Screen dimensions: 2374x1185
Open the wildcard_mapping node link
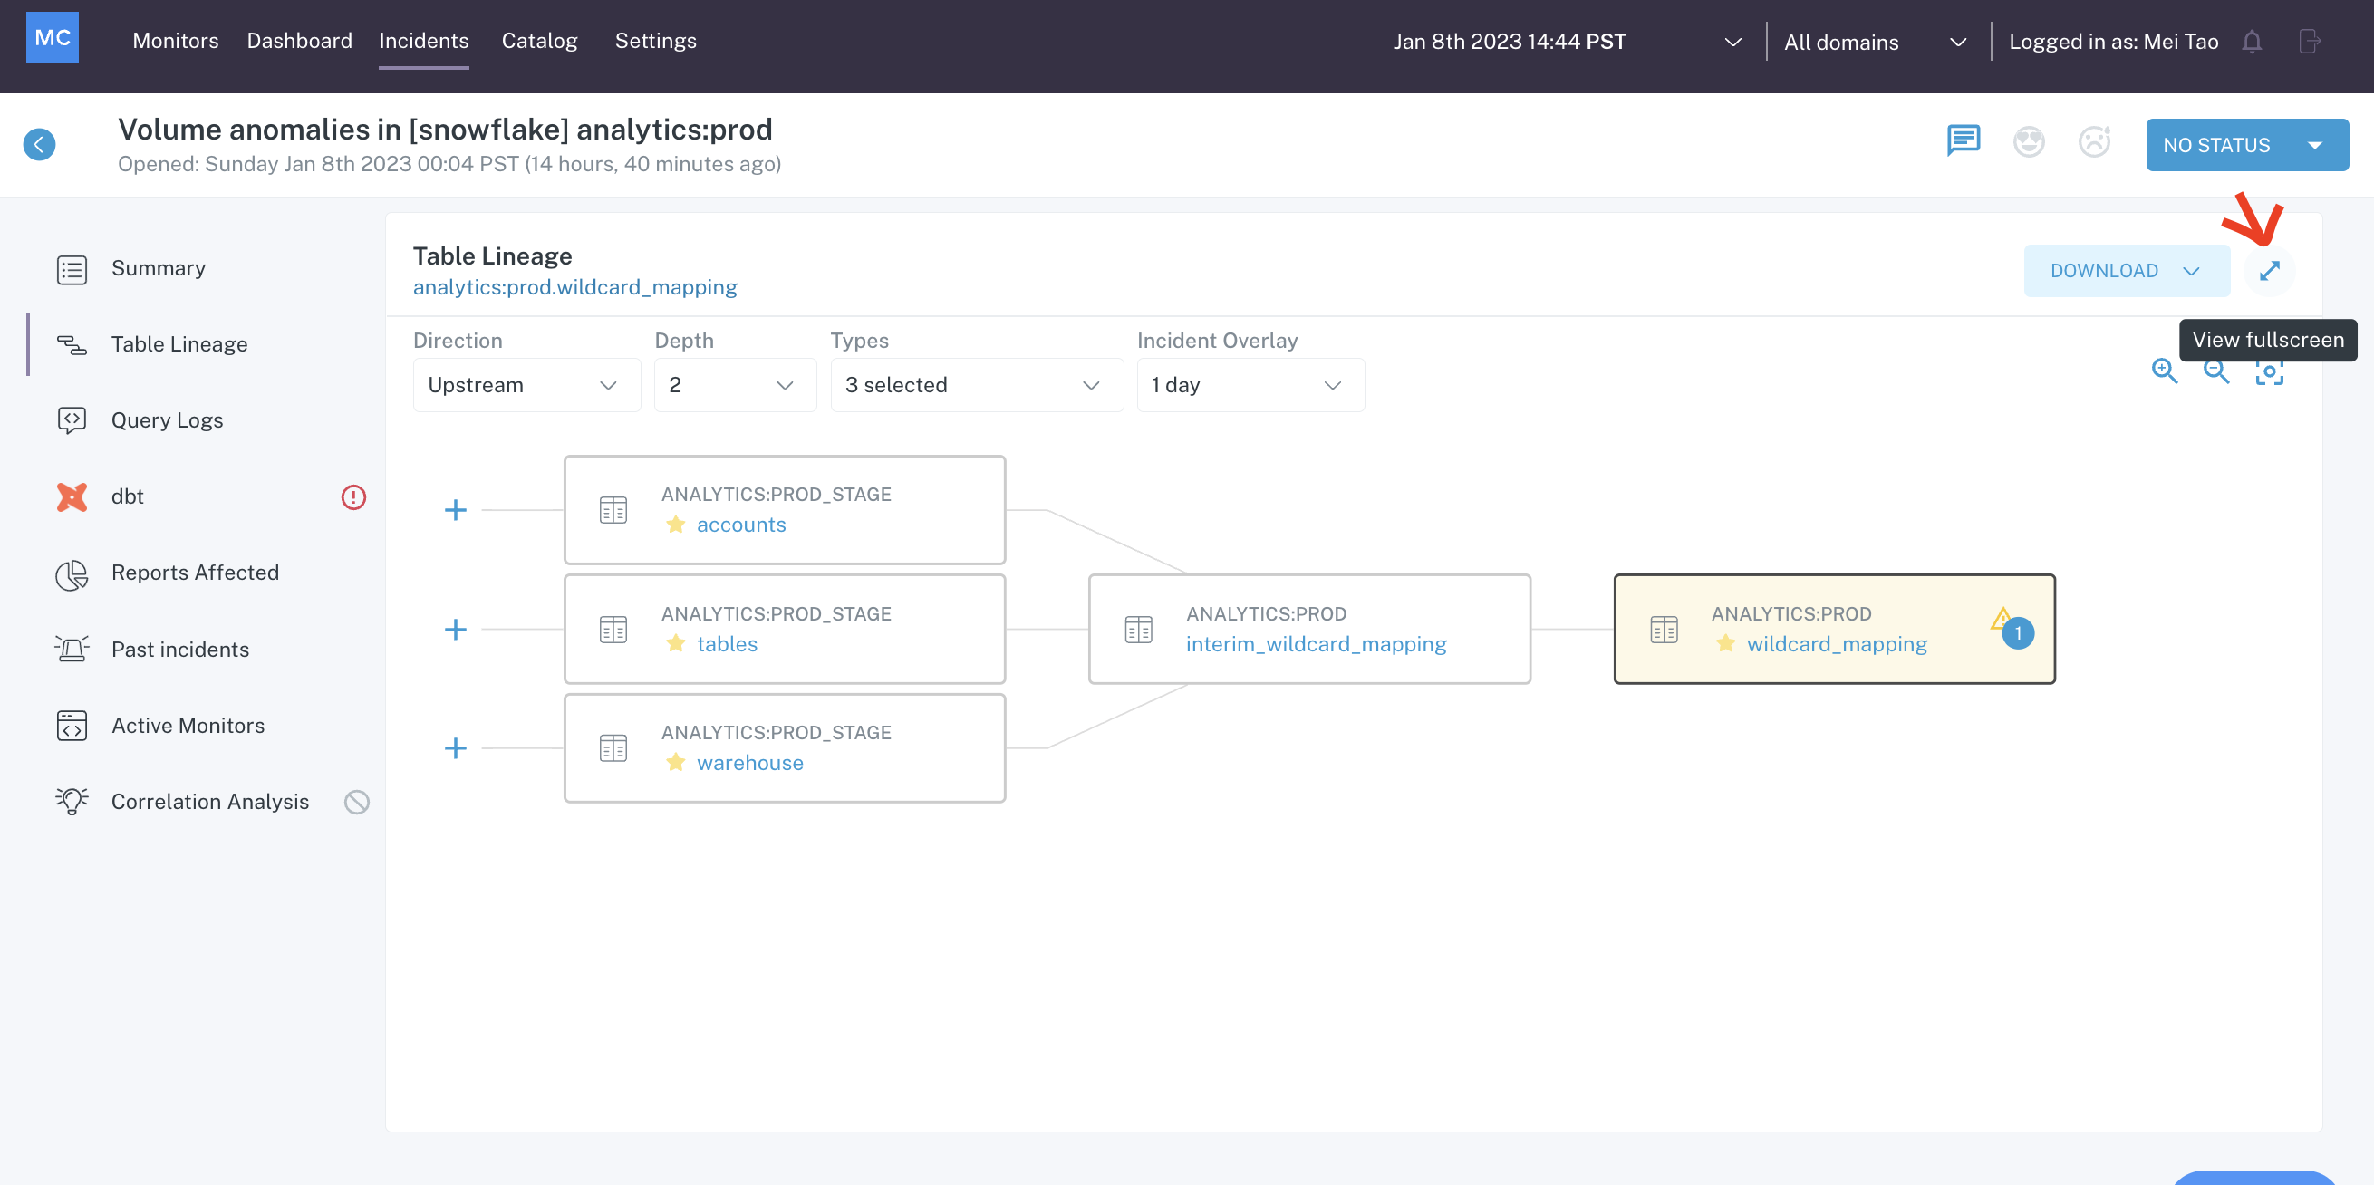[1837, 643]
